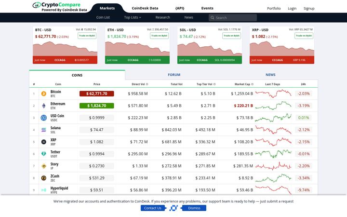Switch to the NEWS tab

270,75
